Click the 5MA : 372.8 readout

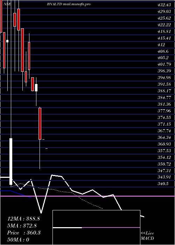pos(22,226)
